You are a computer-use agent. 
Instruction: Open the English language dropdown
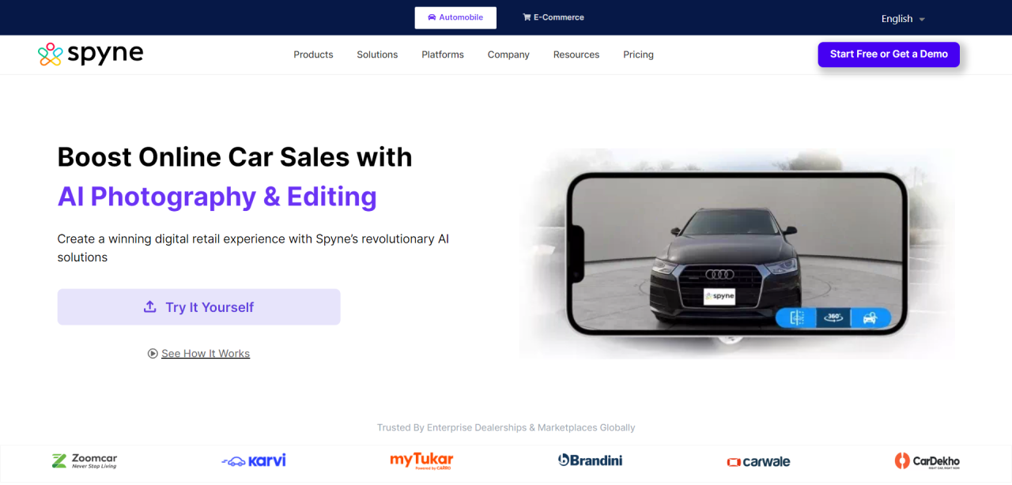(903, 19)
